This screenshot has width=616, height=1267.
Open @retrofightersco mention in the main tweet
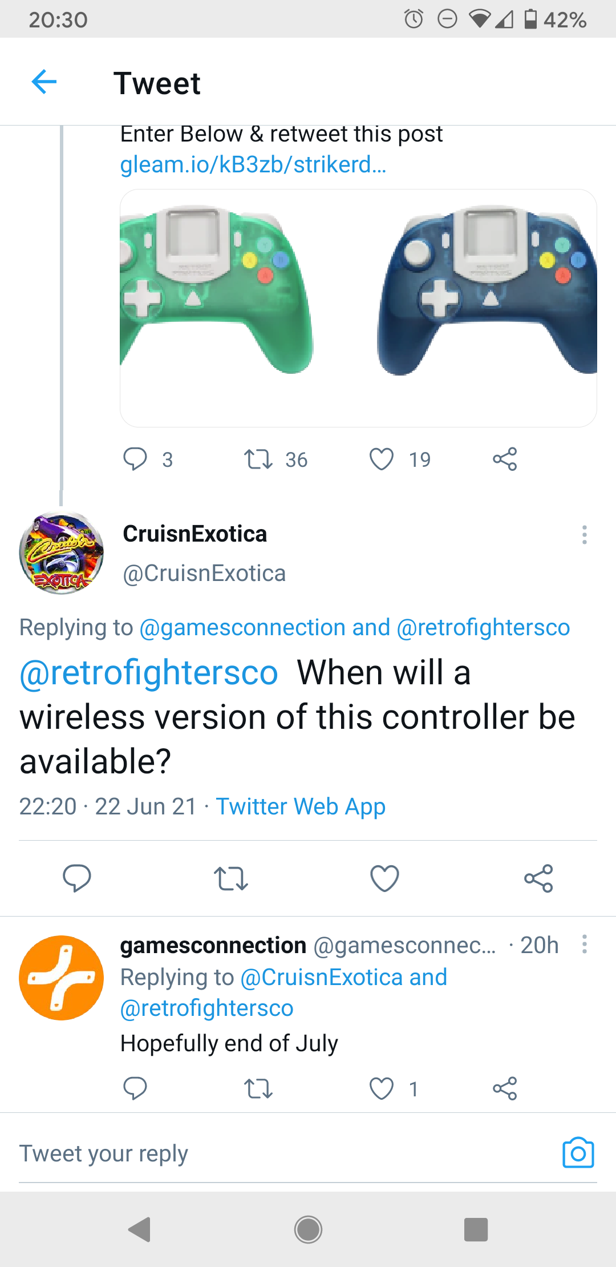point(149,672)
